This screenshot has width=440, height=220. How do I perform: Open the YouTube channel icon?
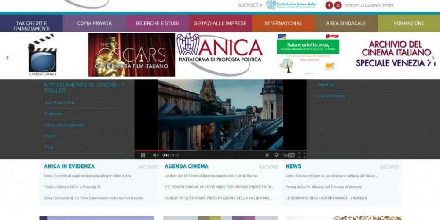(338, 5)
